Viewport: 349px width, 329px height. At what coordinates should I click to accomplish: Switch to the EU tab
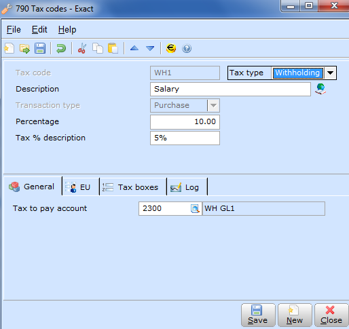pyautogui.click(x=81, y=187)
